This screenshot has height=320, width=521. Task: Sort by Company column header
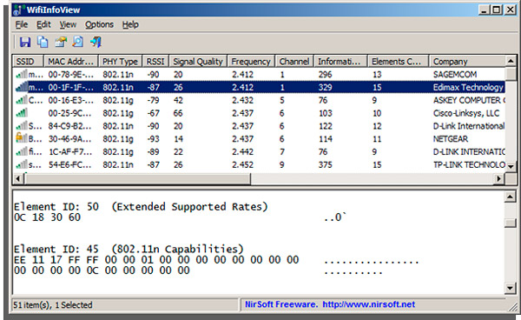click(x=467, y=62)
